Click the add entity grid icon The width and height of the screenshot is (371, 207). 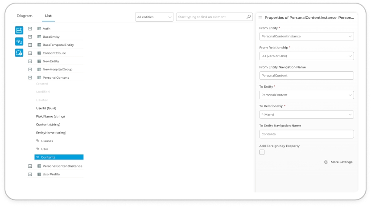pos(19,30)
